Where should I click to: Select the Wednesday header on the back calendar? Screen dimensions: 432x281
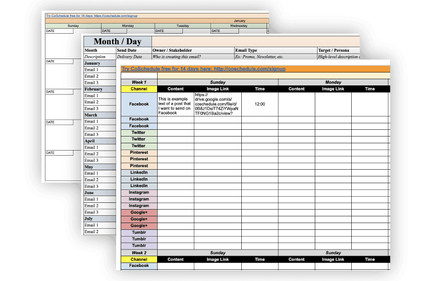[x=238, y=25]
